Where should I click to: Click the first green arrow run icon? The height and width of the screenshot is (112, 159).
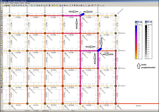53,5
